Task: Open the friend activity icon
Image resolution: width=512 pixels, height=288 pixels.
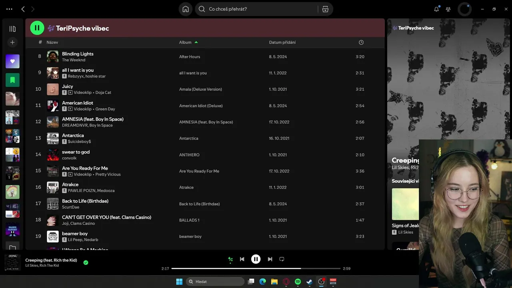Action: tap(448, 9)
